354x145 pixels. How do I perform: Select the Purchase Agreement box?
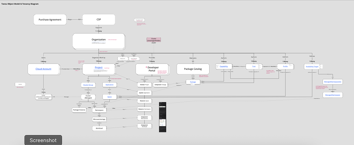click(50, 20)
